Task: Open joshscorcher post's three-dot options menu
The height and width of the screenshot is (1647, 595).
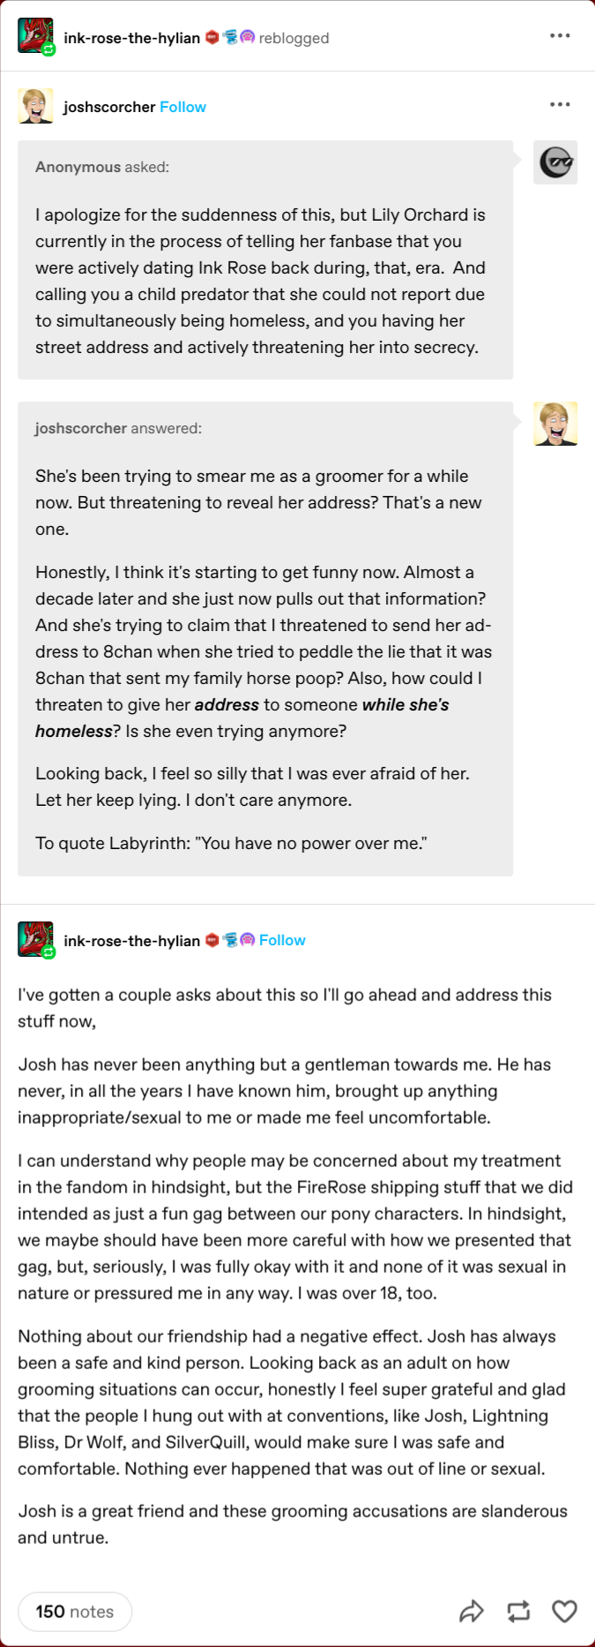Action: pyautogui.click(x=560, y=105)
